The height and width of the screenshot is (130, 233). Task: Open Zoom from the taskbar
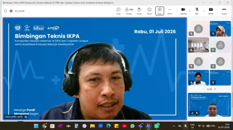(100, 126)
